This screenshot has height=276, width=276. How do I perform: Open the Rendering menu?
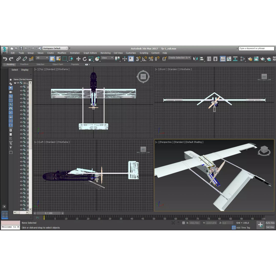[106, 53]
